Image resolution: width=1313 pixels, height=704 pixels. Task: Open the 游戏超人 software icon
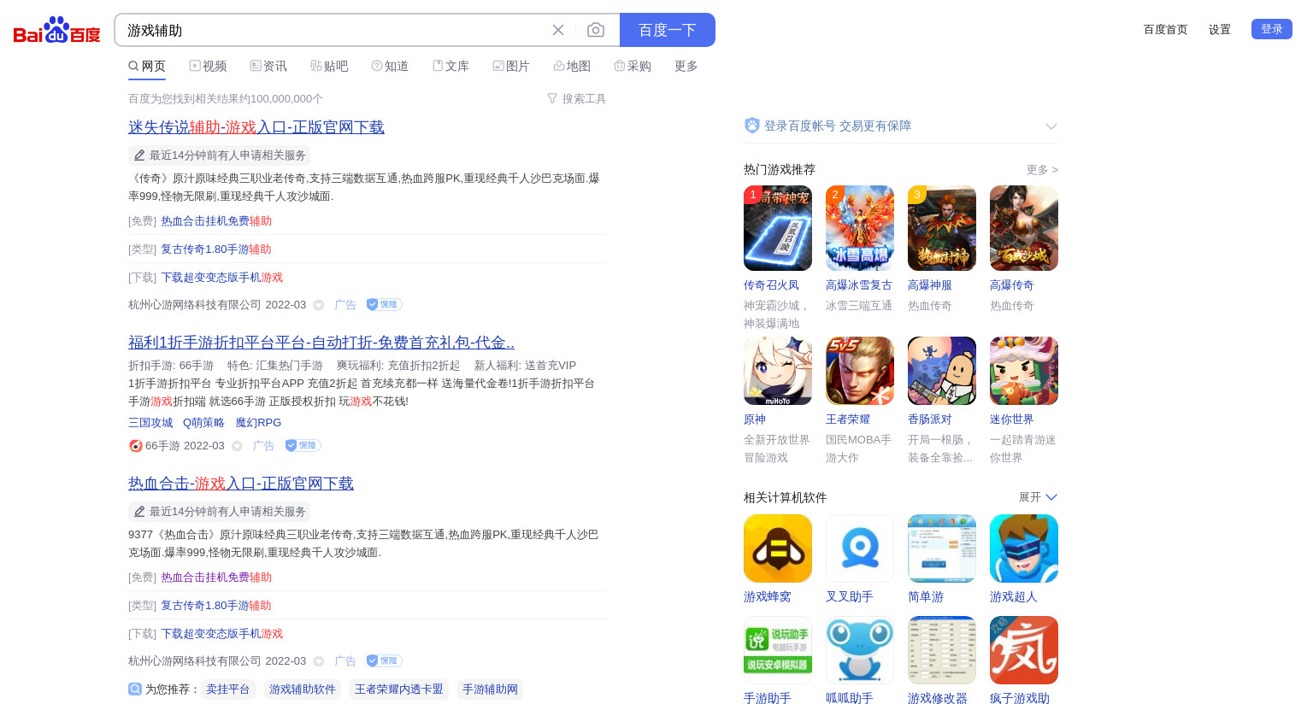point(1024,549)
